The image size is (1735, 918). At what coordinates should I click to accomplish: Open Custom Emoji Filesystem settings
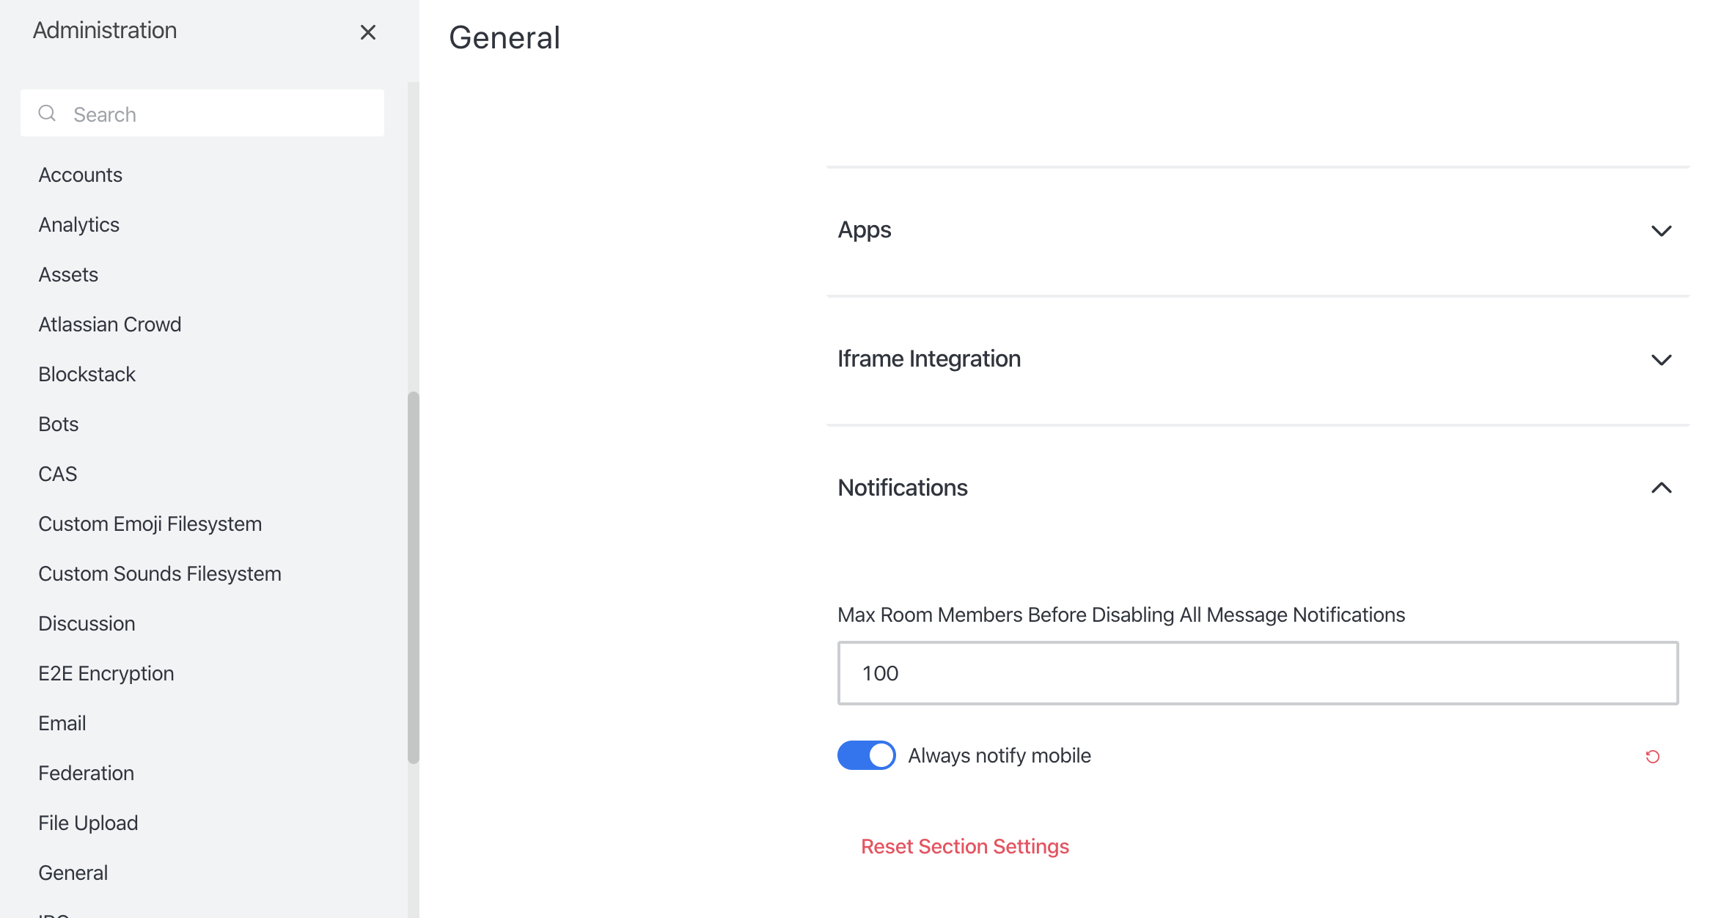coord(150,524)
